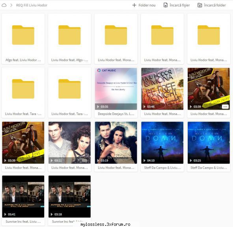Open Cat Music 'We Are Liberty' thumbnail
Screen dimensions: 233x227
pyautogui.click(x=116, y=89)
